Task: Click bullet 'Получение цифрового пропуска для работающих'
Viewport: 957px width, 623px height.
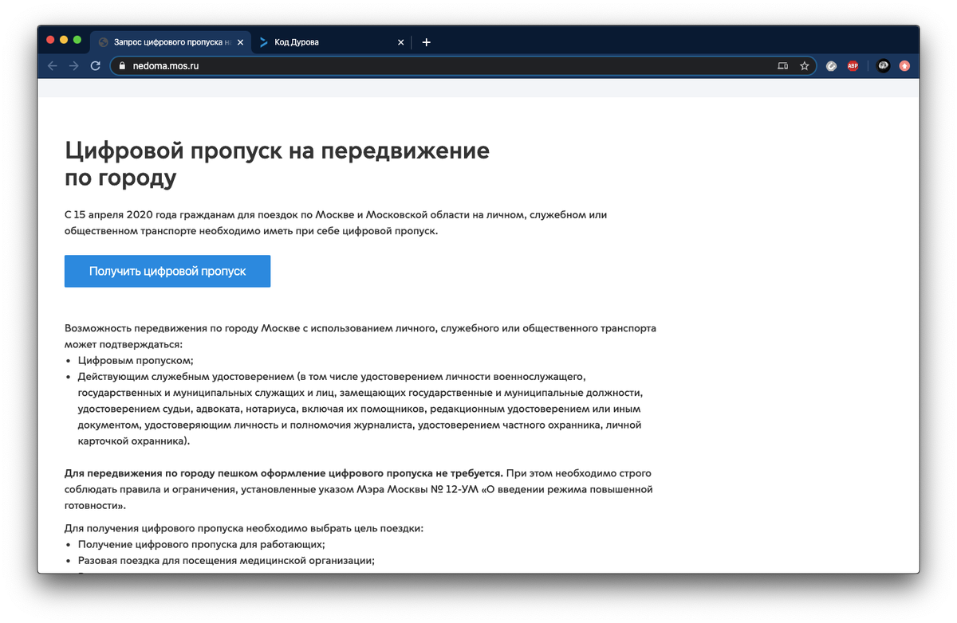Action: tap(201, 544)
